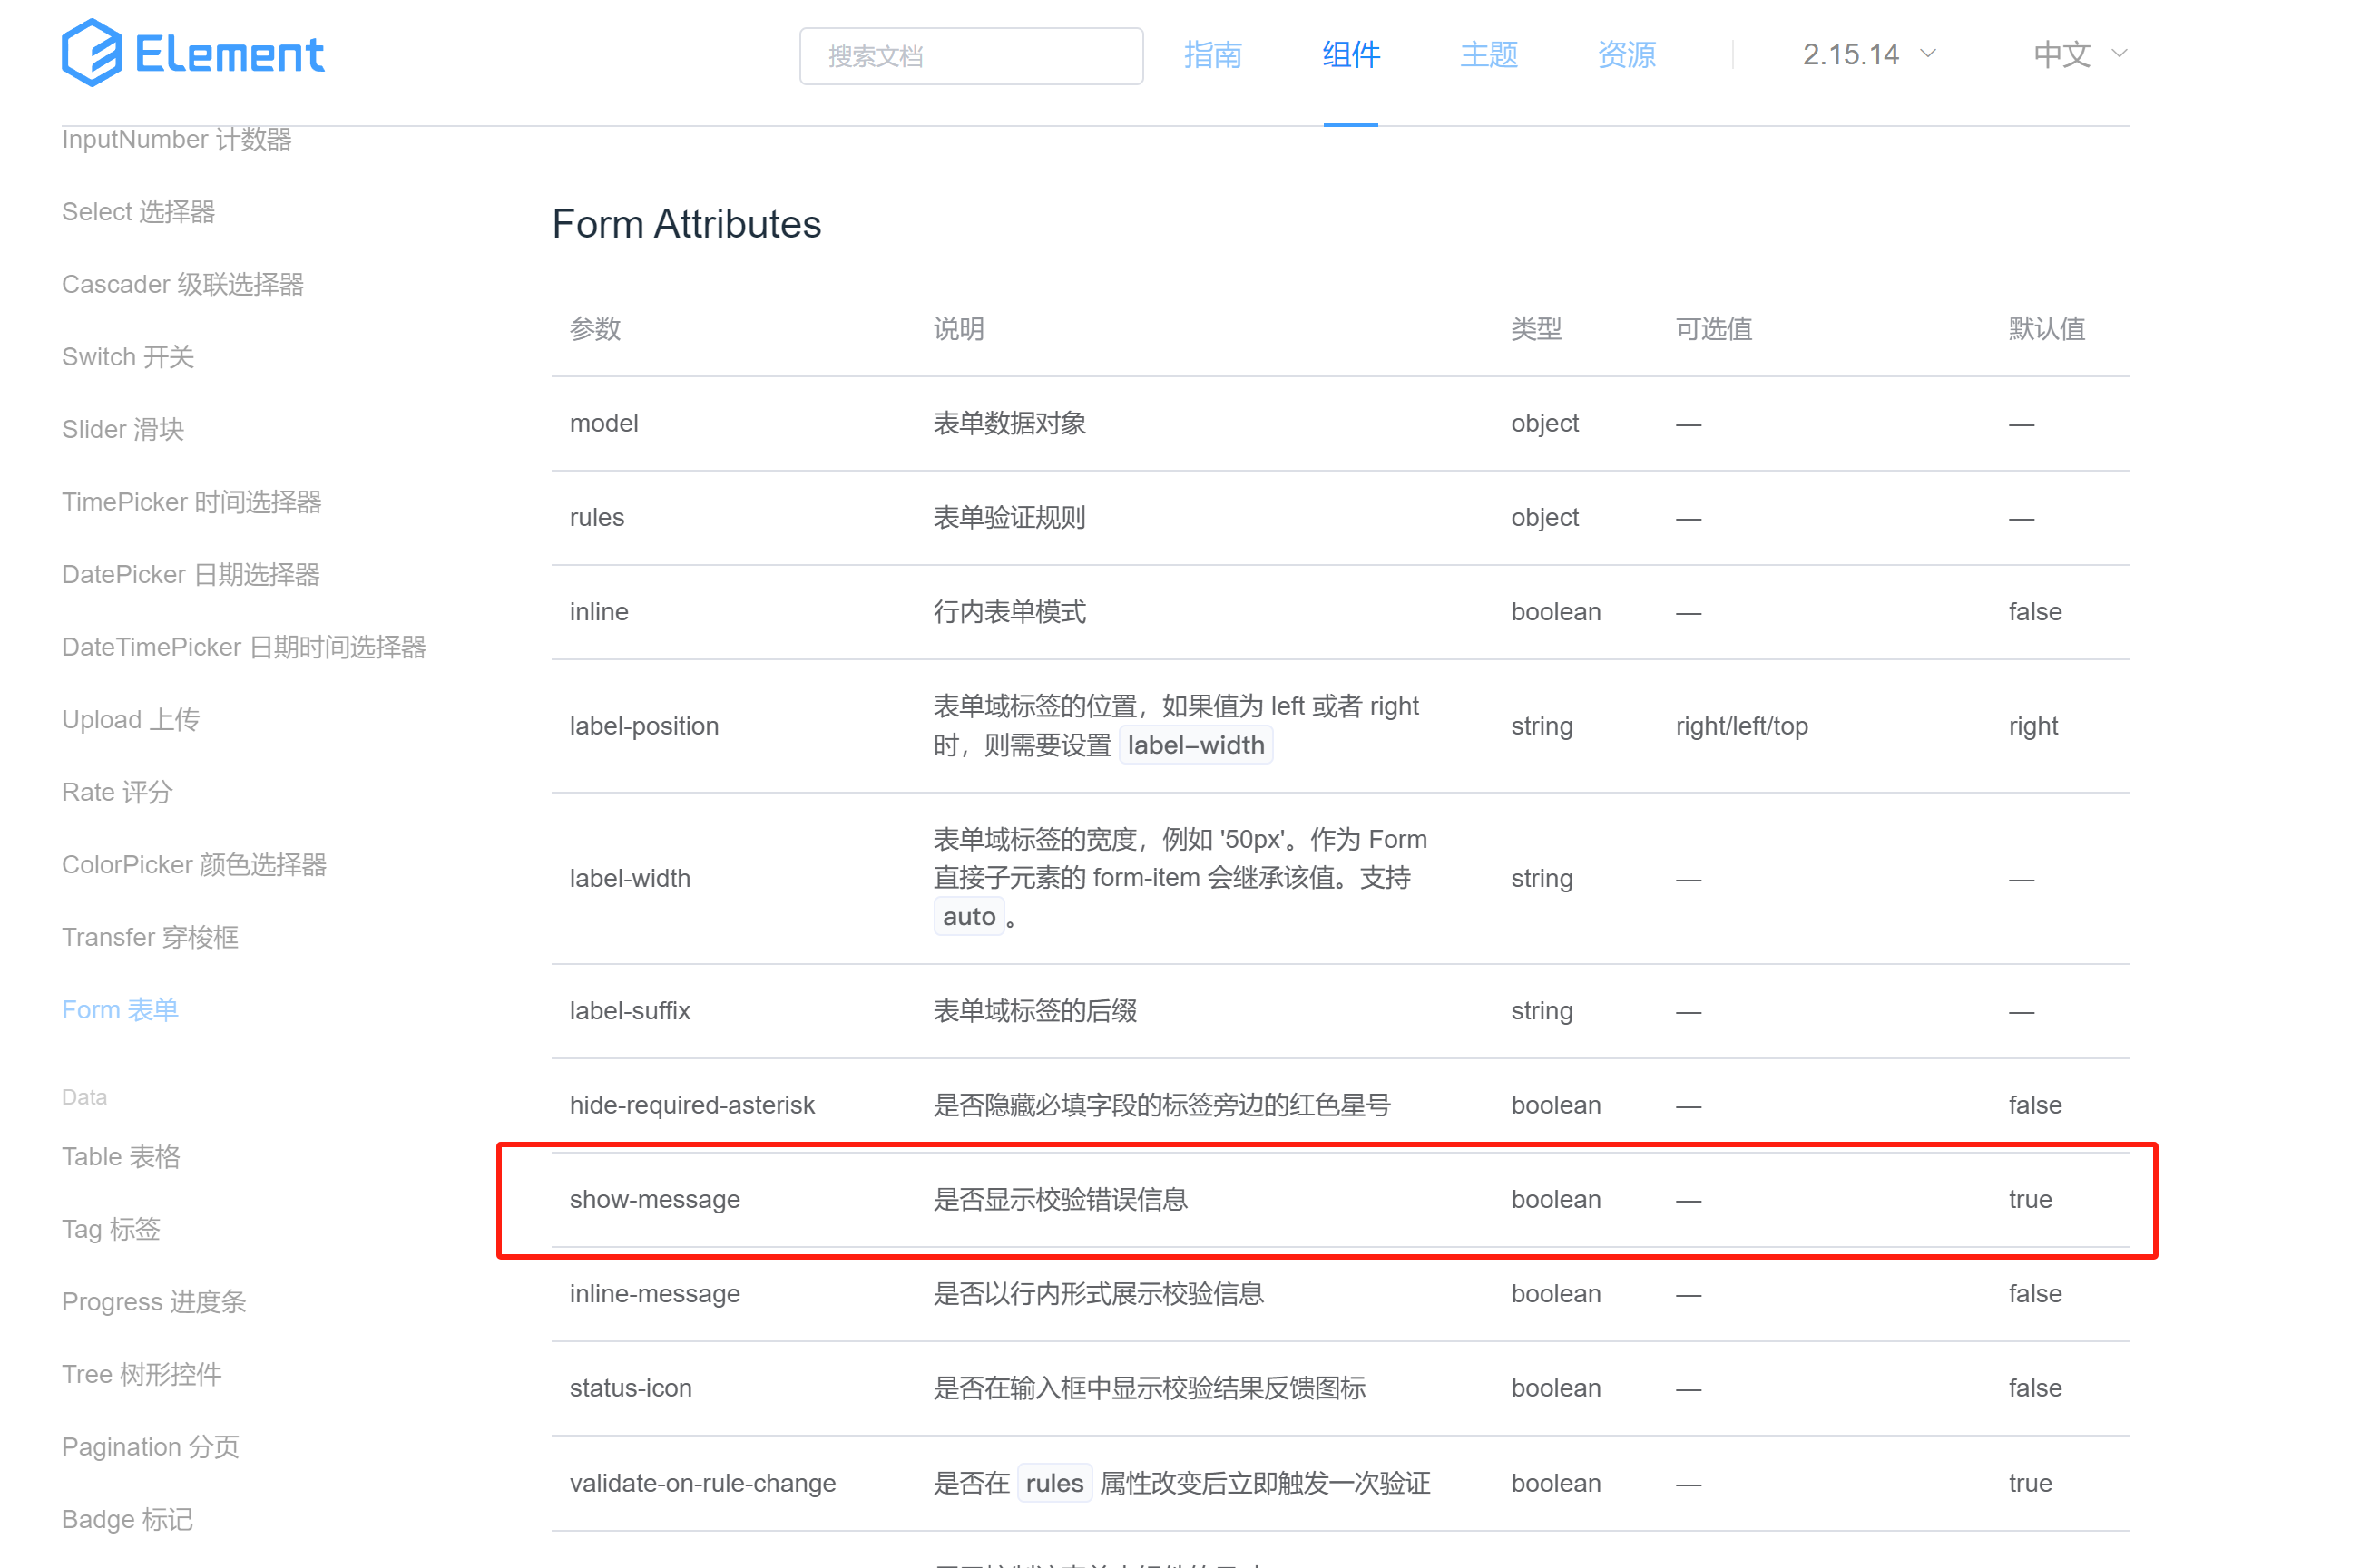Go to Cascader 级联选择器 page
2360x1568 pixels.
[x=184, y=283]
